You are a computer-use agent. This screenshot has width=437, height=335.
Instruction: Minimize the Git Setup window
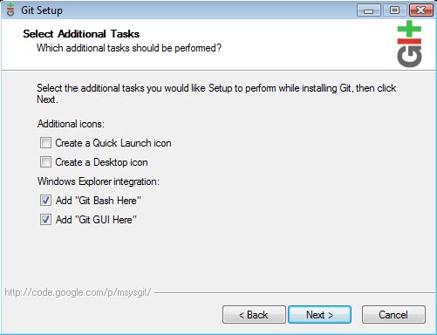[368, 10]
